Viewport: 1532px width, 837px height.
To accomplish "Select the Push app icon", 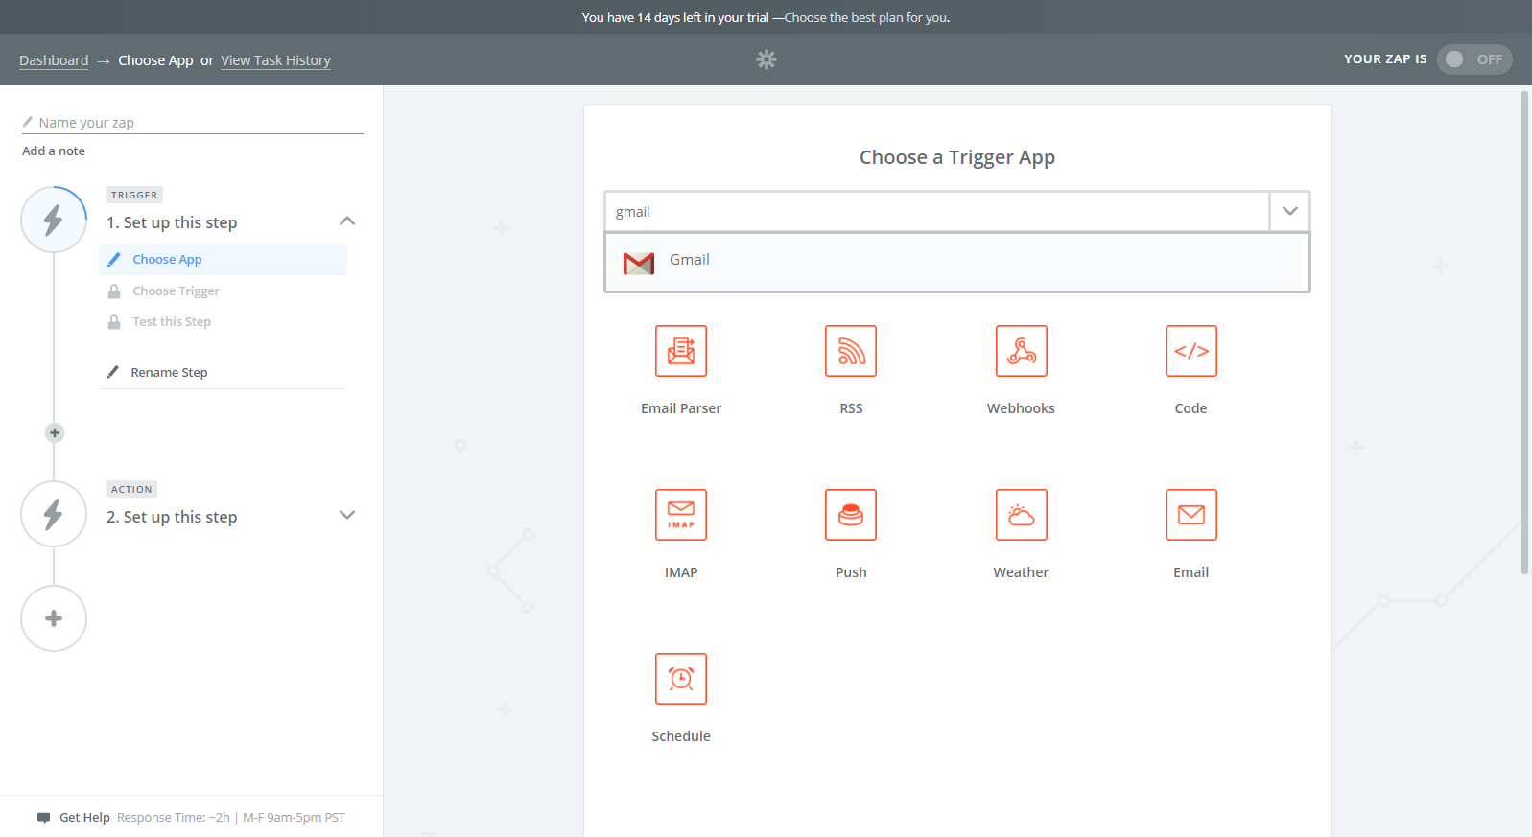I will click(851, 515).
